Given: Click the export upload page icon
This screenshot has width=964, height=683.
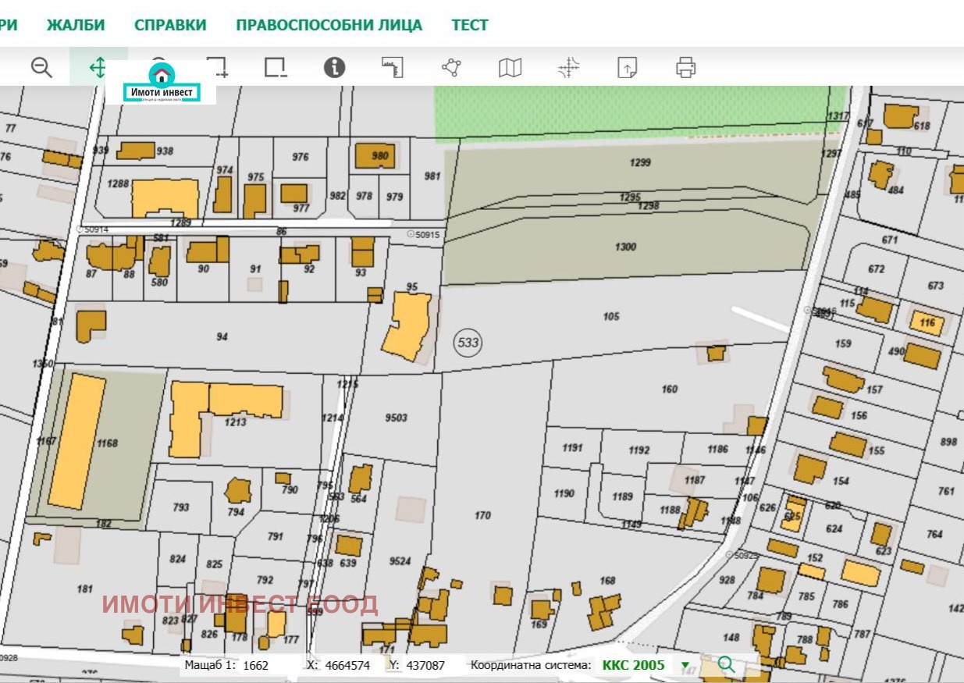Looking at the screenshot, I should click(x=628, y=68).
